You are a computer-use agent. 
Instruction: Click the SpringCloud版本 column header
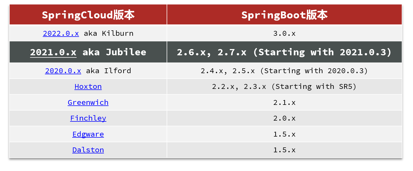pos(88,15)
